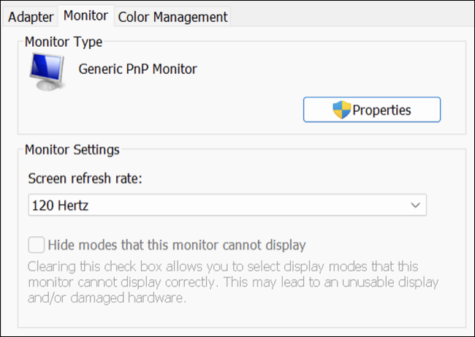Click the word 'Properties' on the button

381,110
